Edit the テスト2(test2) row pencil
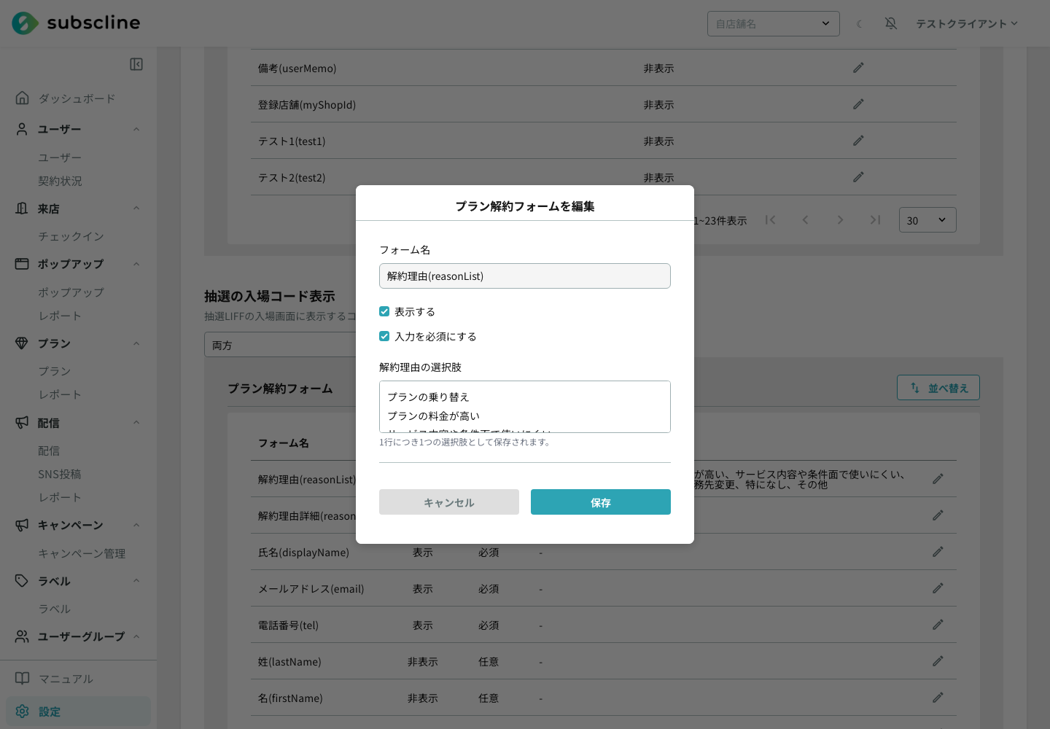 [x=858, y=177]
